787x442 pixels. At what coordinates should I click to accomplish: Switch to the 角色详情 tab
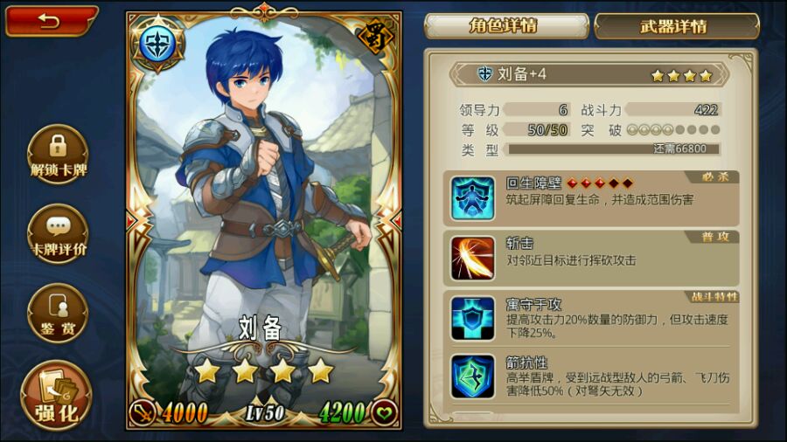coord(506,25)
